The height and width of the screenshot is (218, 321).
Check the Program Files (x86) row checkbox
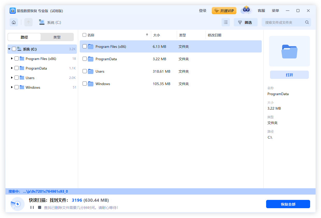[x=85, y=46]
